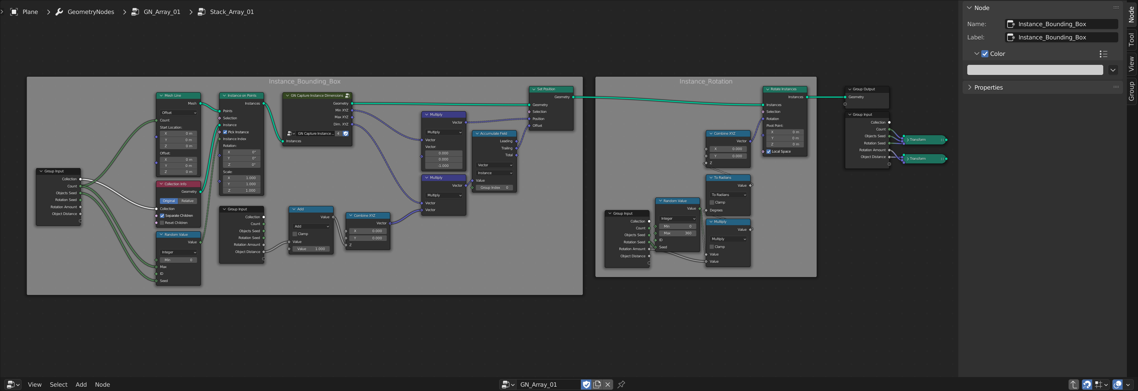Open the Offset mode dropdown in Mesh Line

coord(179,113)
